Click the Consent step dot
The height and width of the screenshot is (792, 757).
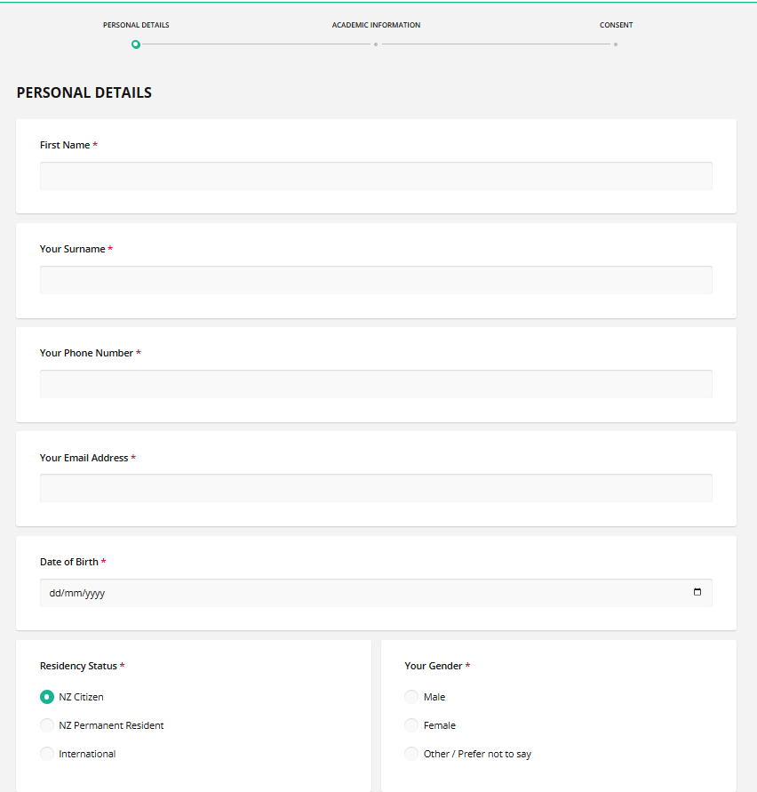click(616, 44)
